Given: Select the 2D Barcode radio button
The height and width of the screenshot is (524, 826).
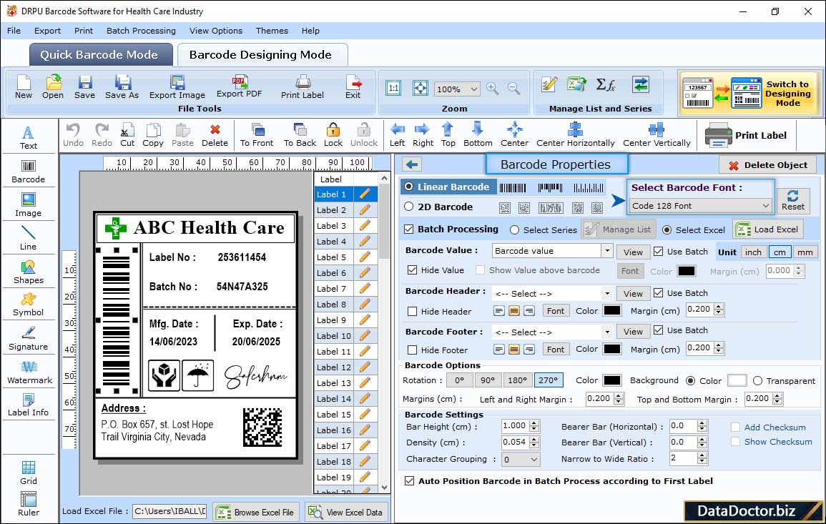Looking at the screenshot, I should tap(409, 207).
